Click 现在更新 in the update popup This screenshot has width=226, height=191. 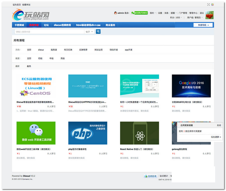(216, 137)
